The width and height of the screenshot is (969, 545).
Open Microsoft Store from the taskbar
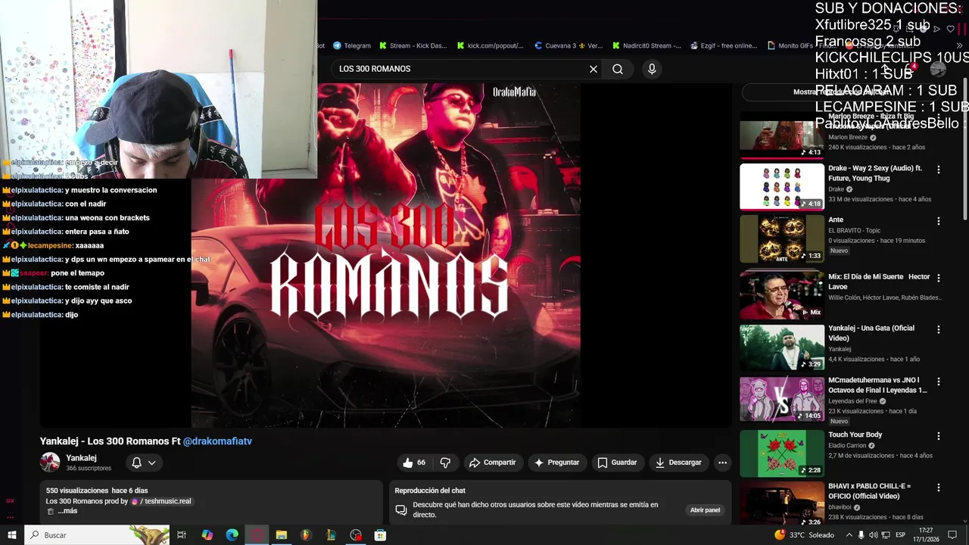(x=380, y=535)
